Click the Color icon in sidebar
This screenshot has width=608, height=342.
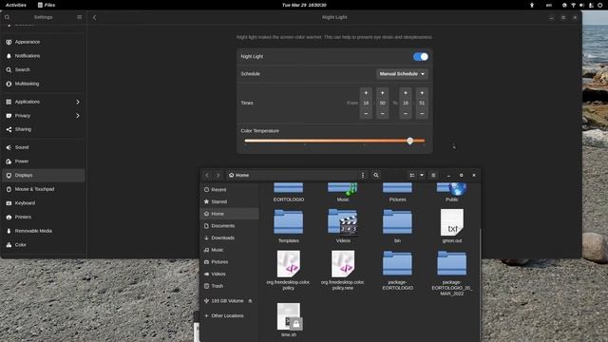[9, 245]
